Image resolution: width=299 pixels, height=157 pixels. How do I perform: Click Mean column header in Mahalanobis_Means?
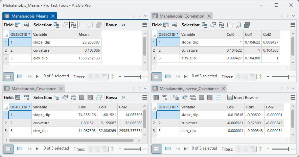coord(89,34)
